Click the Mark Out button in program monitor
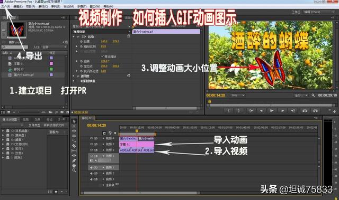 tap(239, 111)
